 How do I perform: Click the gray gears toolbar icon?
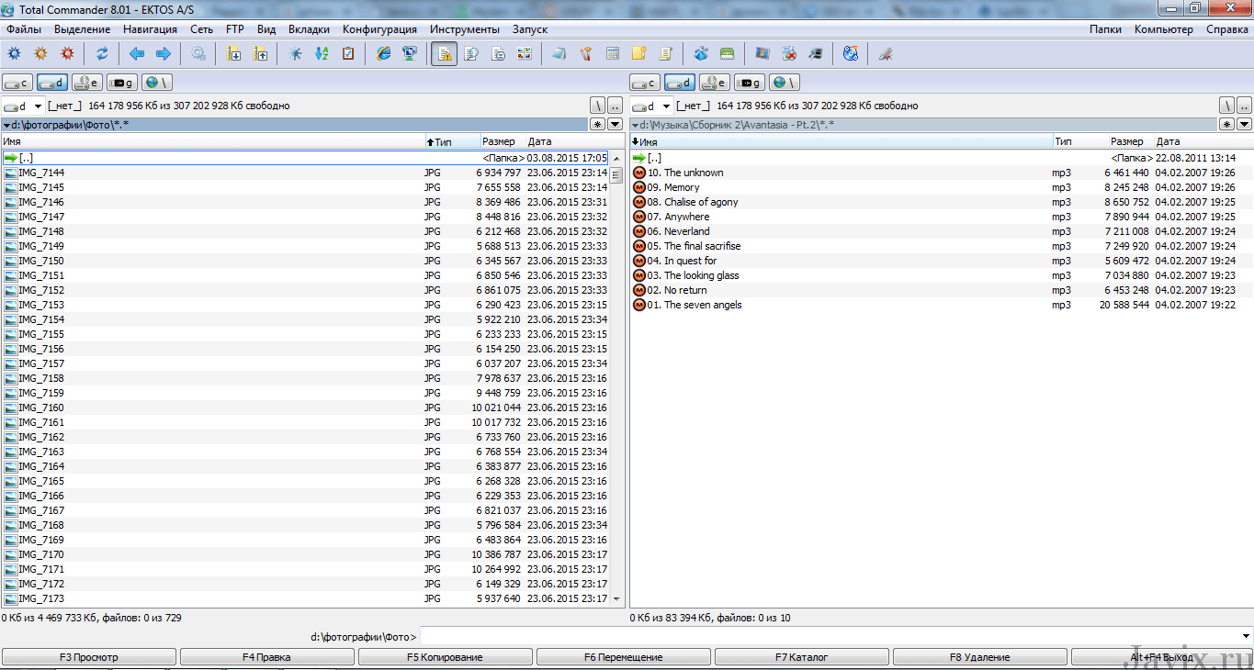pyautogui.click(x=198, y=53)
